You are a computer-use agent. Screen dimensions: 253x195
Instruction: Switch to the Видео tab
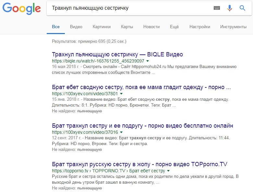click(76, 27)
